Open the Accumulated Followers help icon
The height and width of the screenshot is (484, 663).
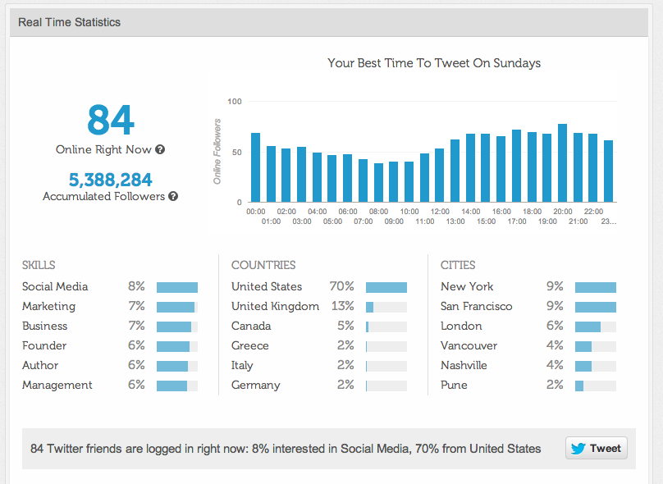pyautogui.click(x=172, y=197)
